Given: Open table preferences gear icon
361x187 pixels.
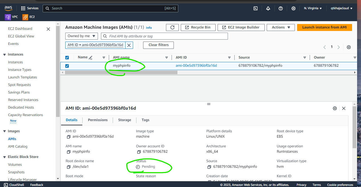Looking at the screenshot, I should pyautogui.click(x=348, y=47).
